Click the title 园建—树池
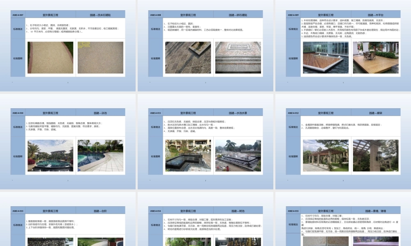411x246 pixels. click(x=238, y=211)
